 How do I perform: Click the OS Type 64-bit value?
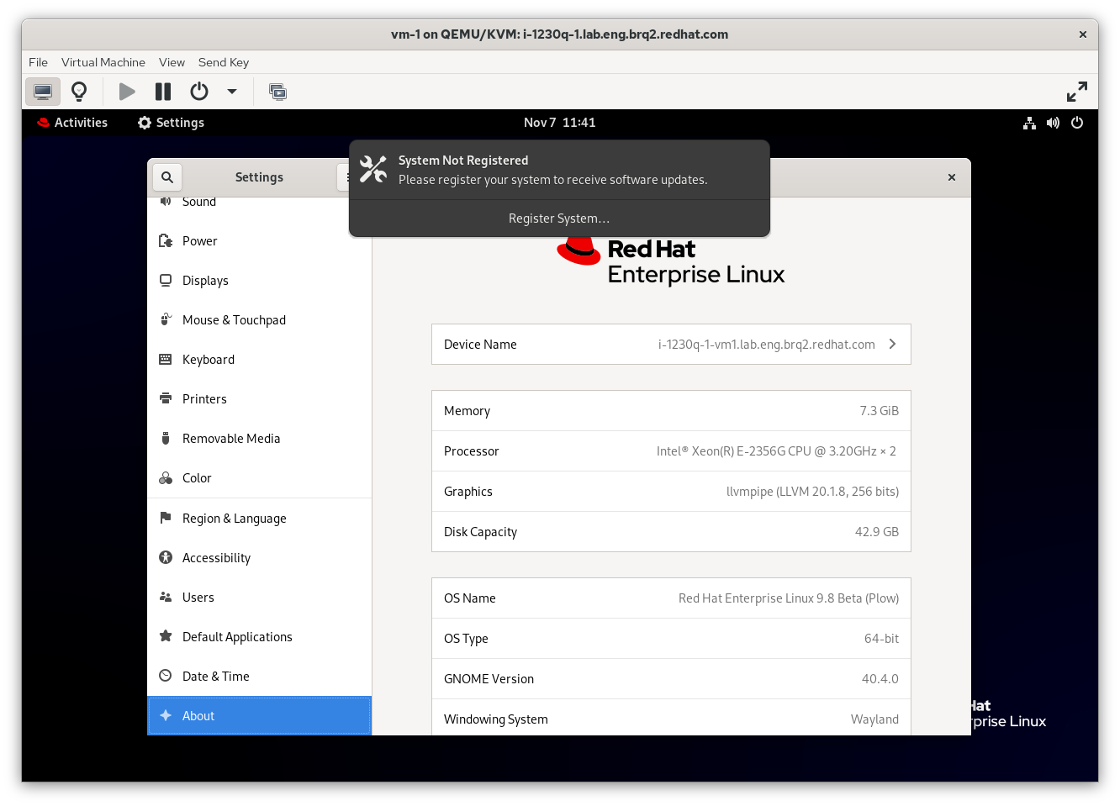[881, 639]
